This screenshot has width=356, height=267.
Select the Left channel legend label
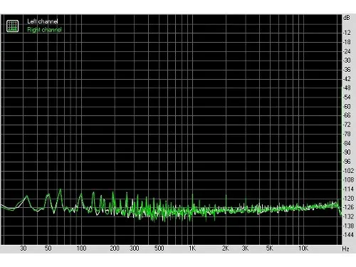(43, 21)
